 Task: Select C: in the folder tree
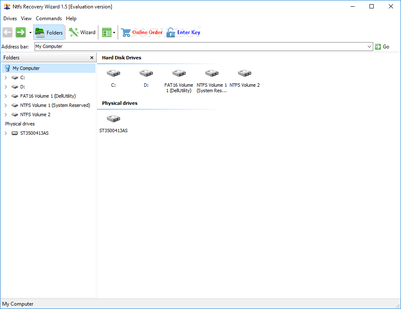18,77
